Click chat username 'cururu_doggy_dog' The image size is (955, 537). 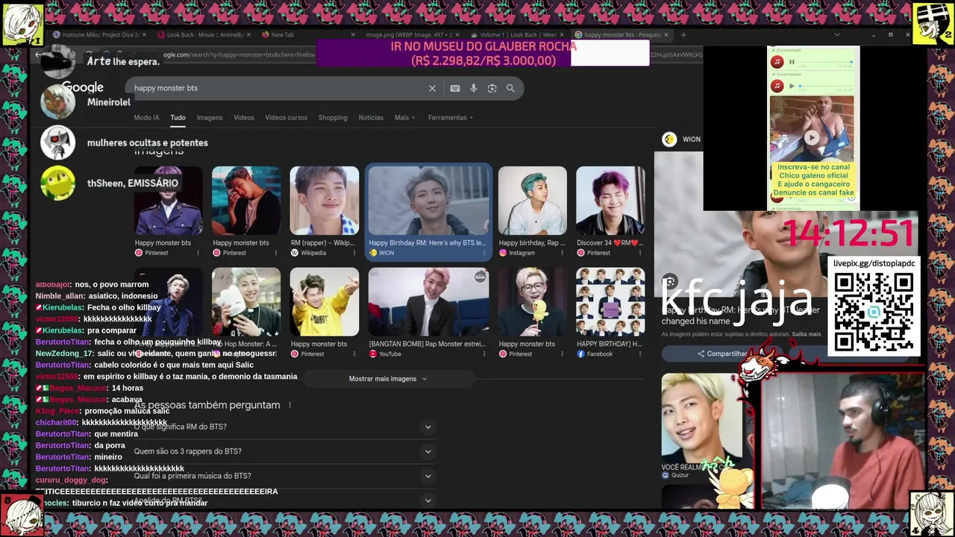click(x=71, y=480)
